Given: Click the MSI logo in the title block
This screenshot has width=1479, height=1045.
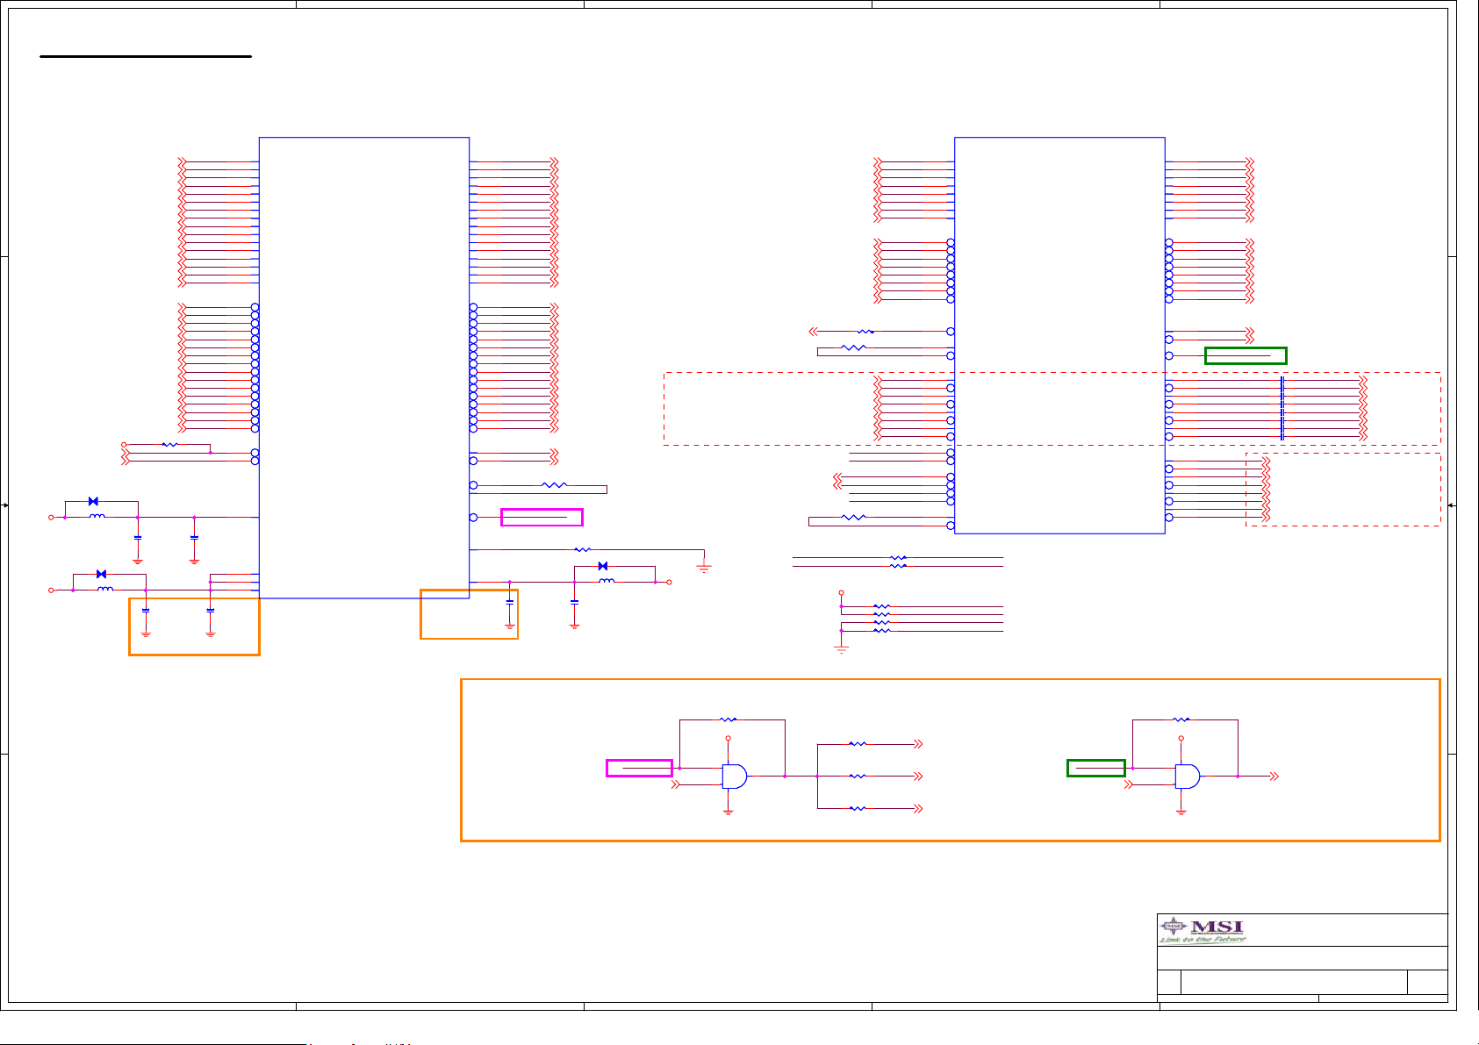Looking at the screenshot, I should tap(1203, 929).
